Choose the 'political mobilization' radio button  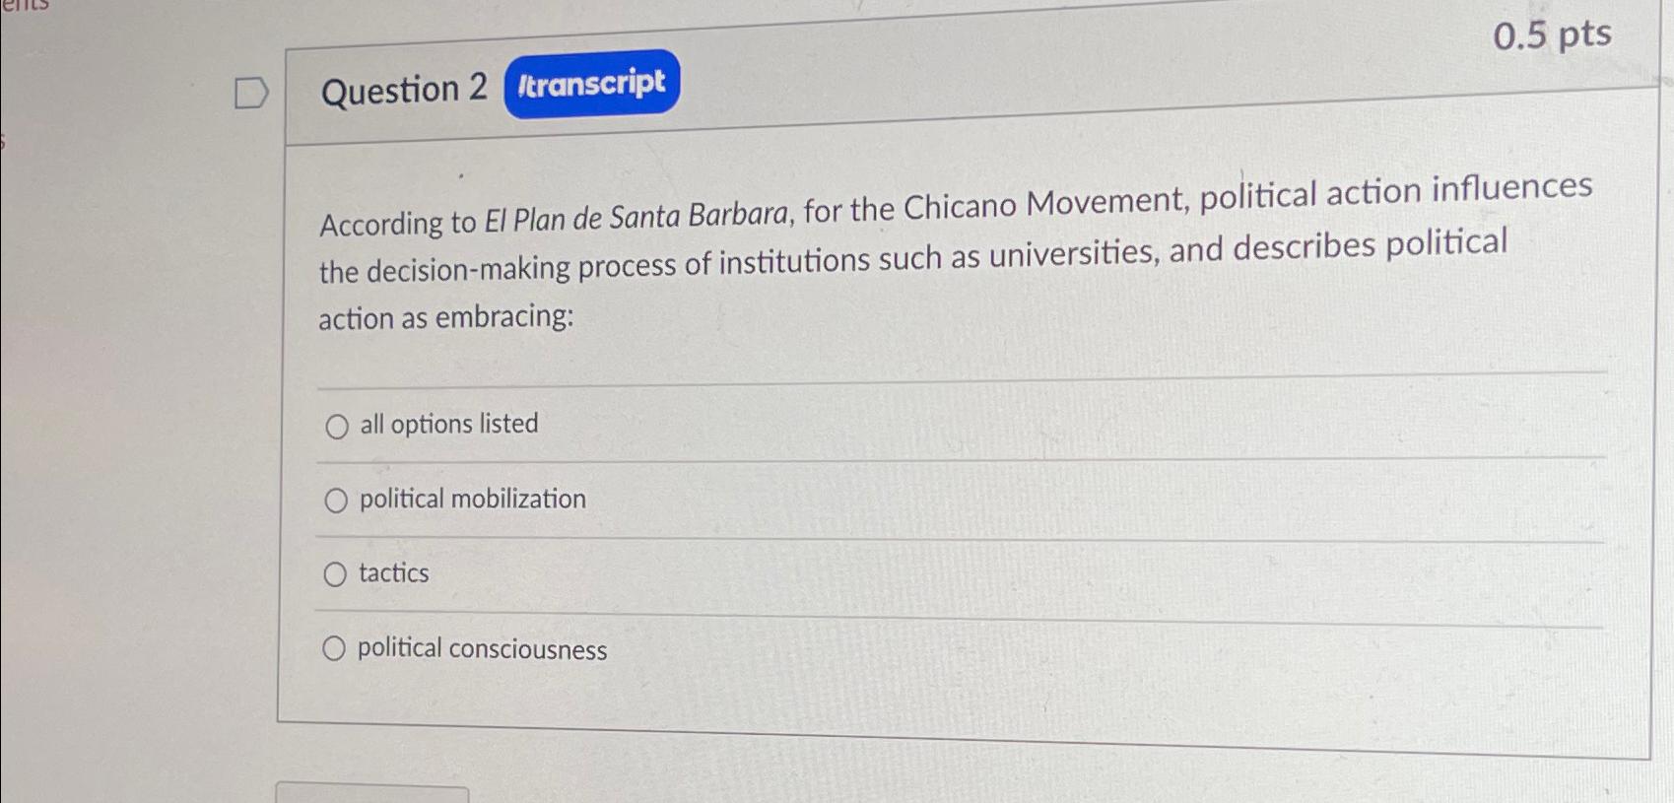point(336,501)
